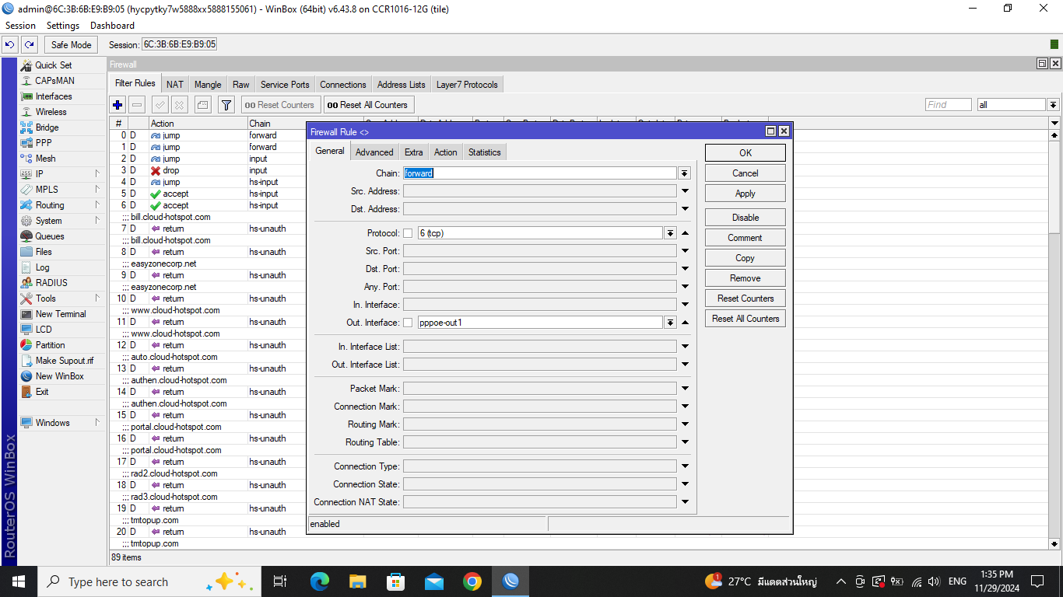Screen dimensions: 1063x597
Task: Open Quick Set in the sidebar
Action: point(54,65)
